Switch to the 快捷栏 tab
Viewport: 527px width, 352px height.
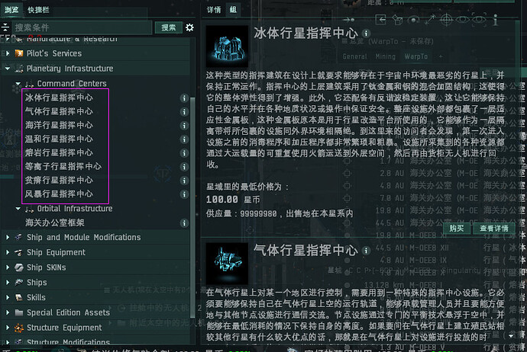click(x=37, y=10)
